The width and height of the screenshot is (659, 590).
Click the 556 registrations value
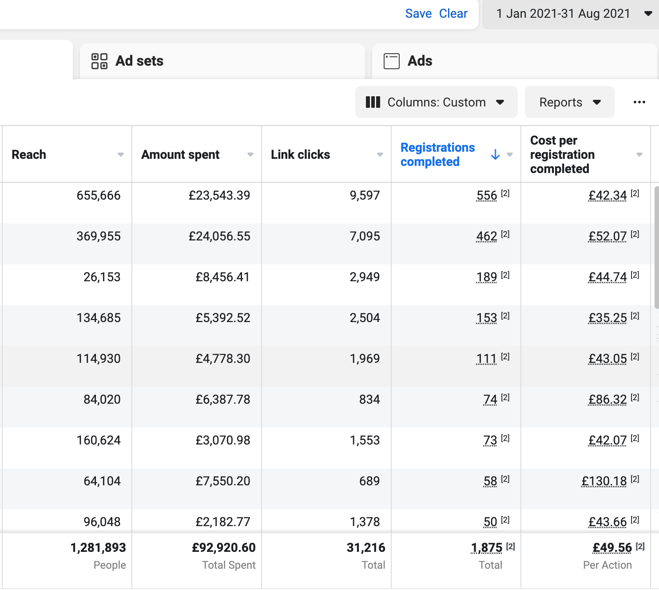[x=486, y=196]
